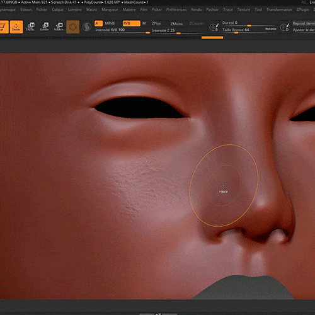Enable the M material mode
Screen dimensions: 315x315
(x=144, y=23)
